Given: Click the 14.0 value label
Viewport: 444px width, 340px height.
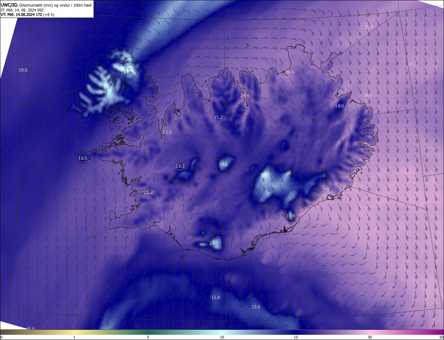Looking at the screenshot, I should tap(339, 106).
